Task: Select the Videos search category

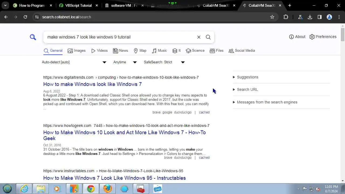Action: [x=99, y=51]
